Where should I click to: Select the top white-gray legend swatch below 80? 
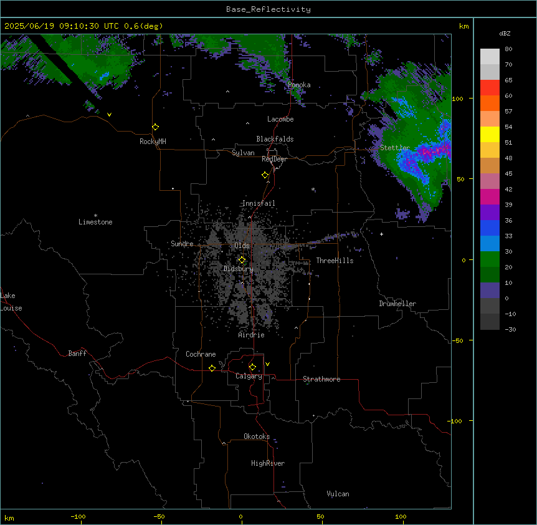[490, 56]
